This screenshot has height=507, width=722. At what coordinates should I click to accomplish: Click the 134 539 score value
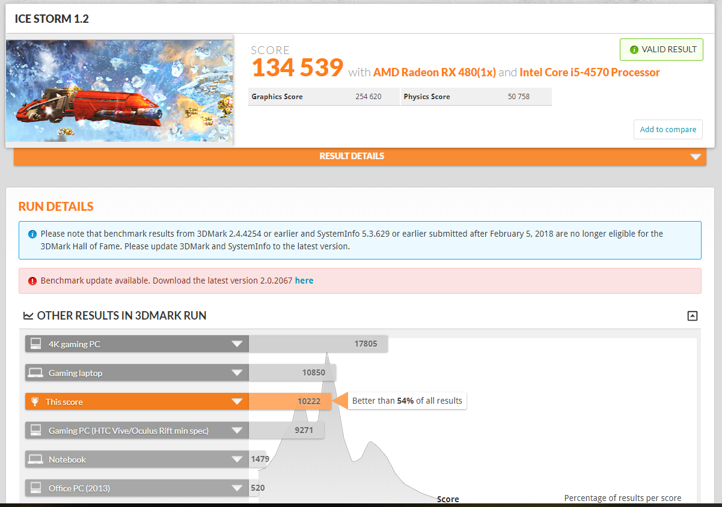[x=298, y=68]
